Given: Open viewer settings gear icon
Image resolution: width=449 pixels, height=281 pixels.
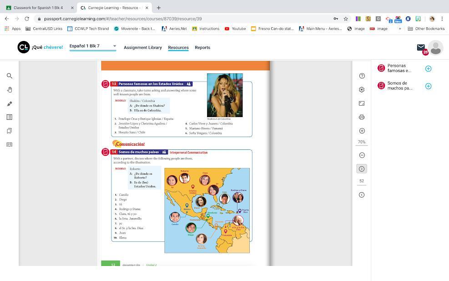Looking at the screenshot, I should 362,90.
